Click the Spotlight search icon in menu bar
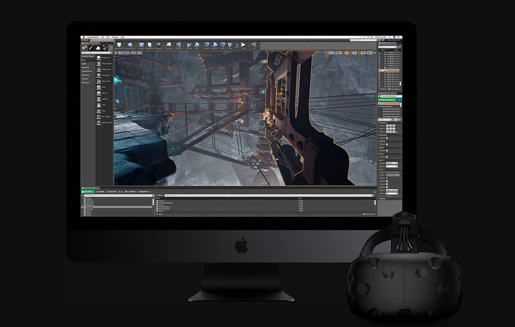 390,37
